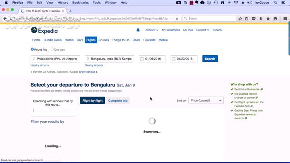Click the Evernote elephant menu bar icon

(x=196, y=3)
